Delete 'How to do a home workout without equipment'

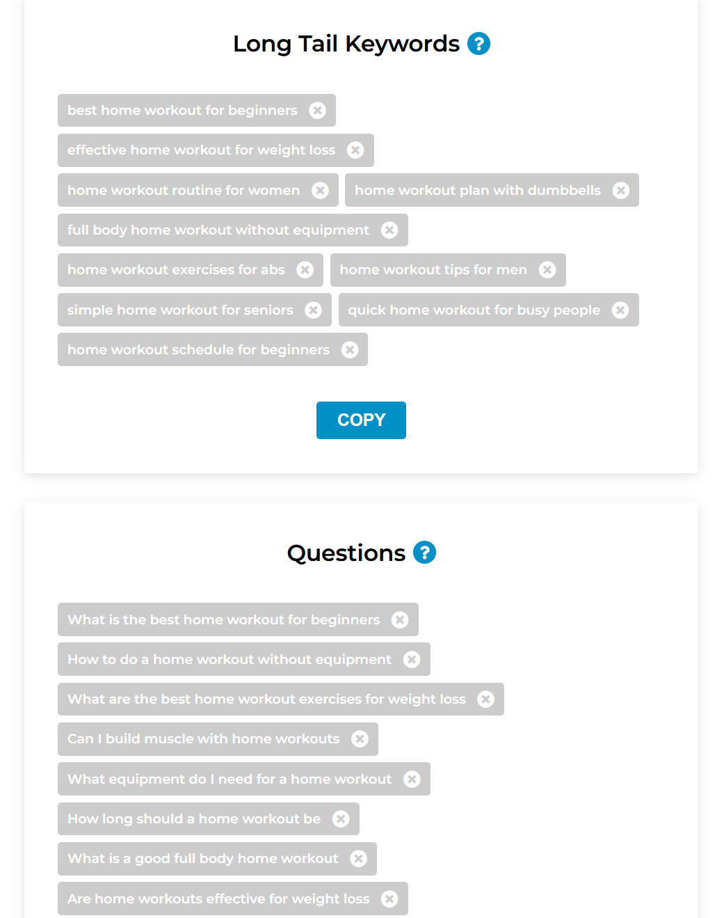(x=412, y=659)
